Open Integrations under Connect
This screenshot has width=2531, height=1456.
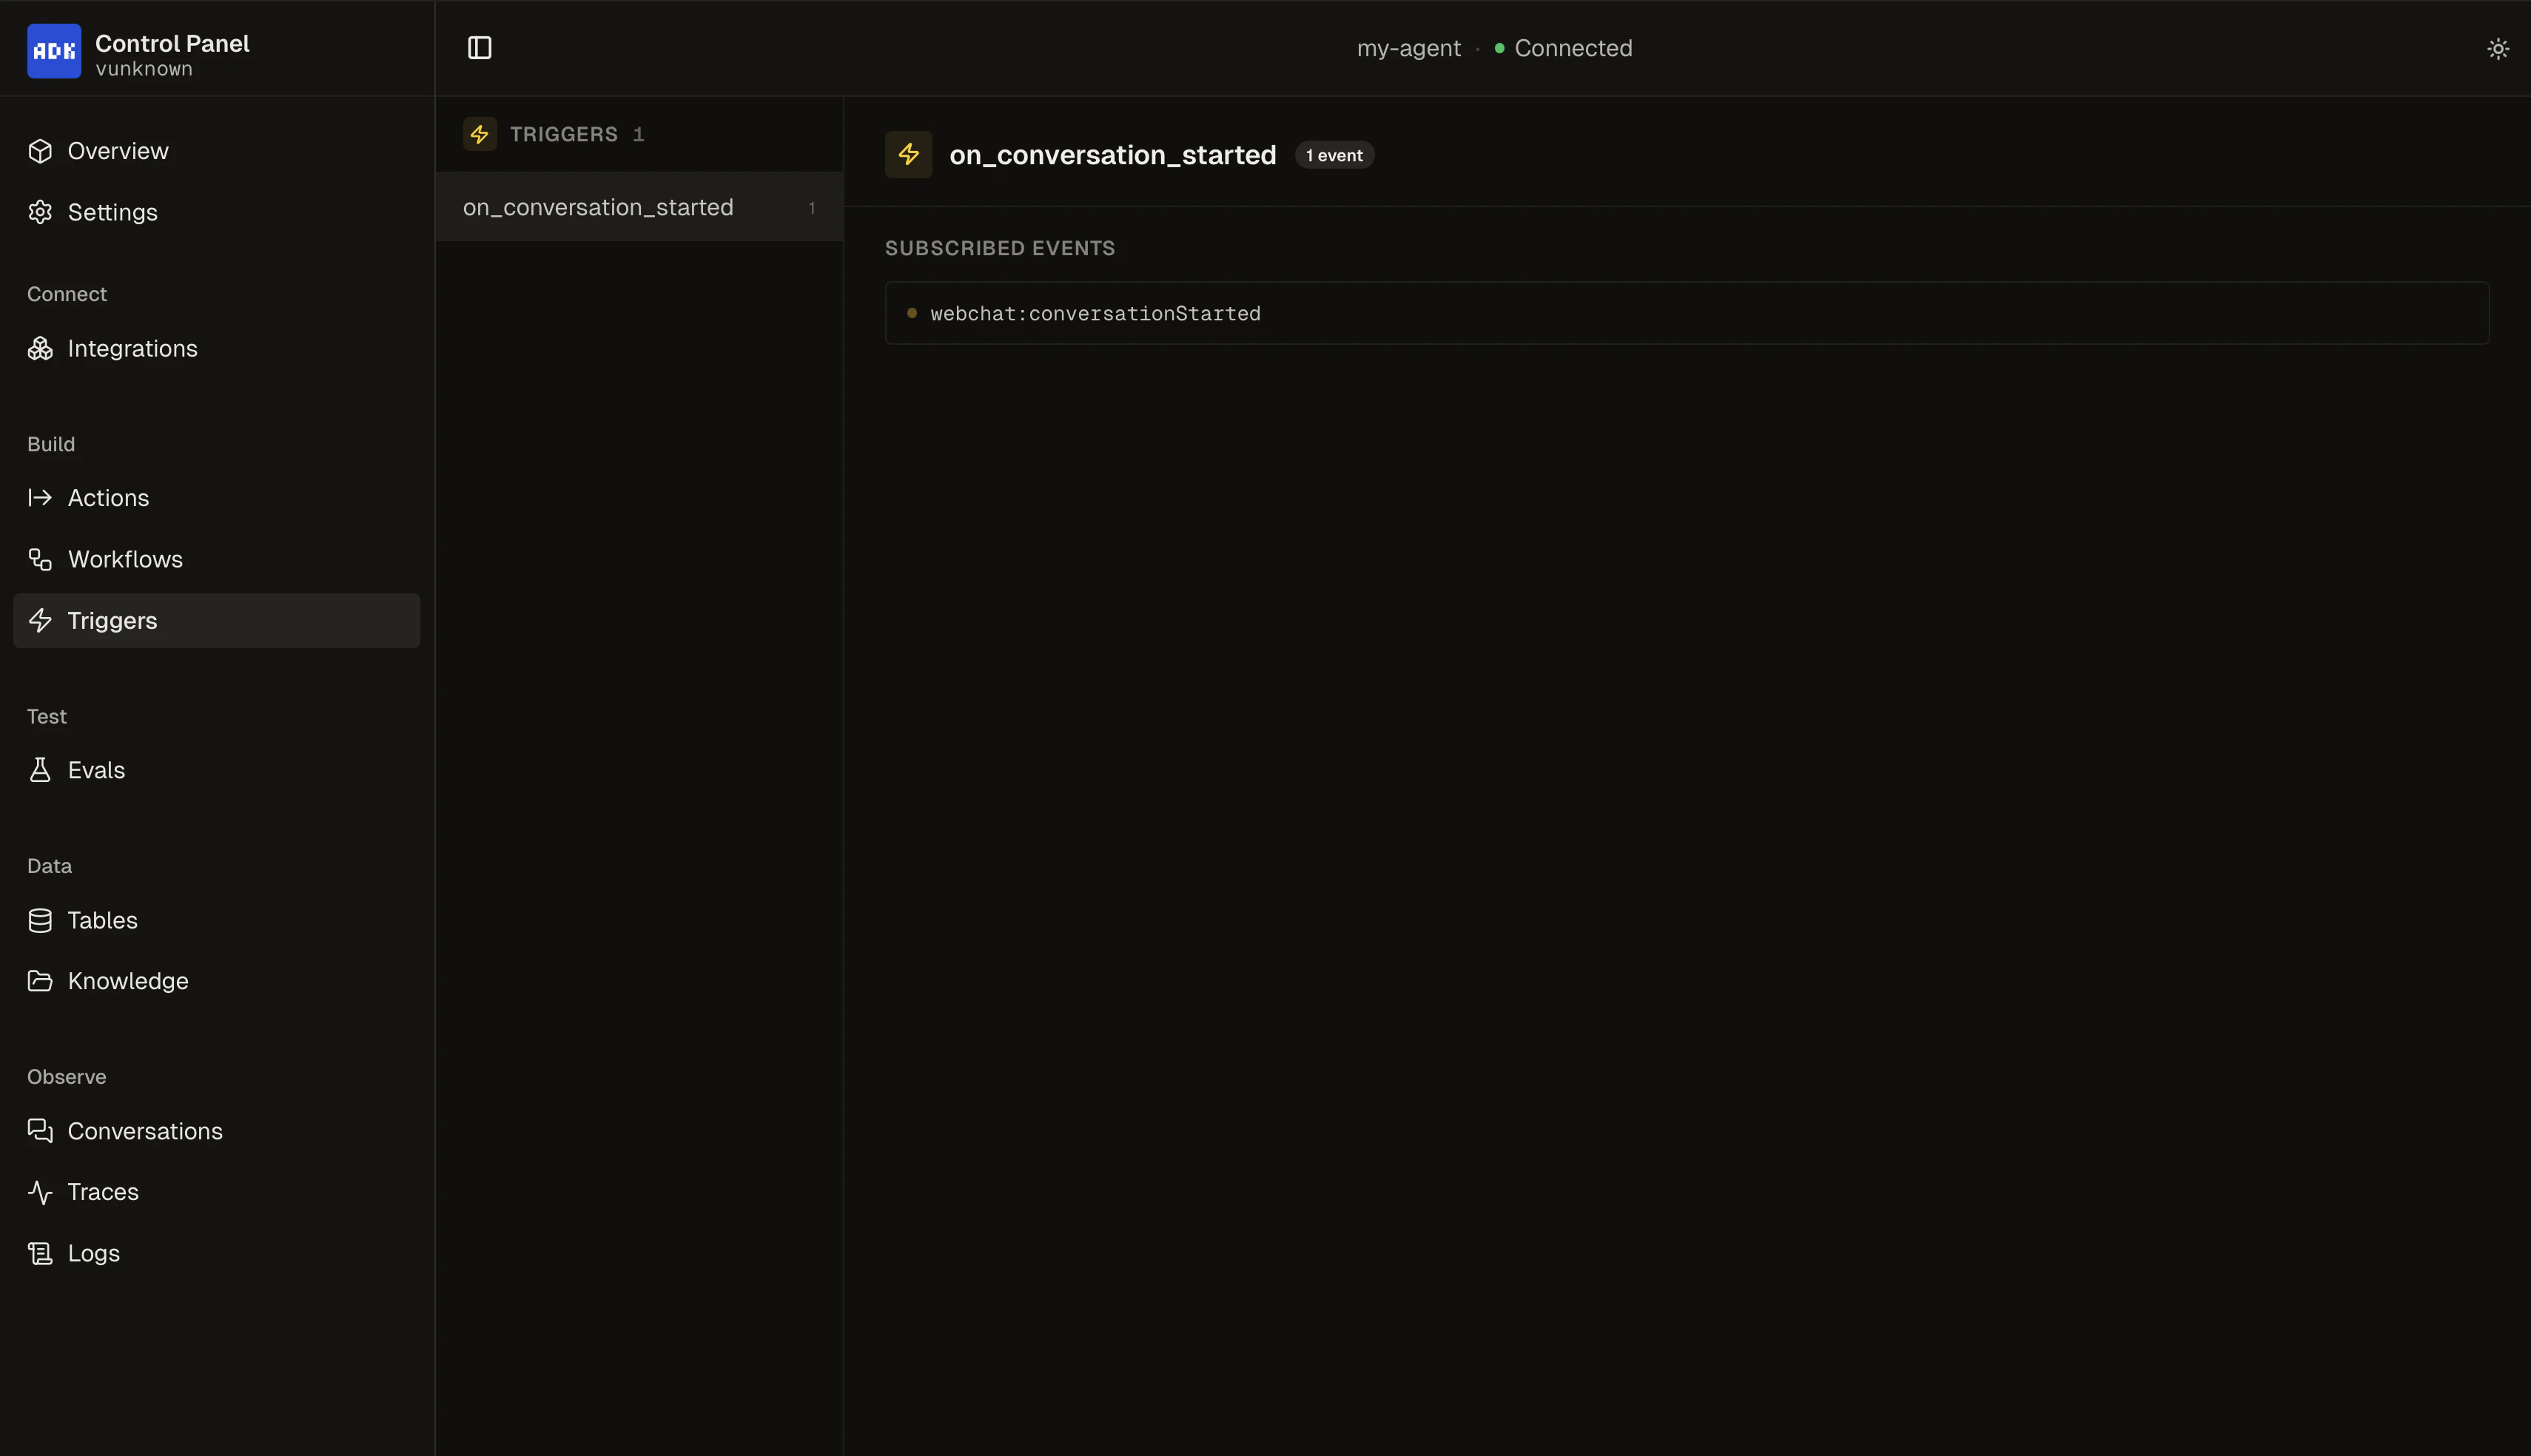132,348
